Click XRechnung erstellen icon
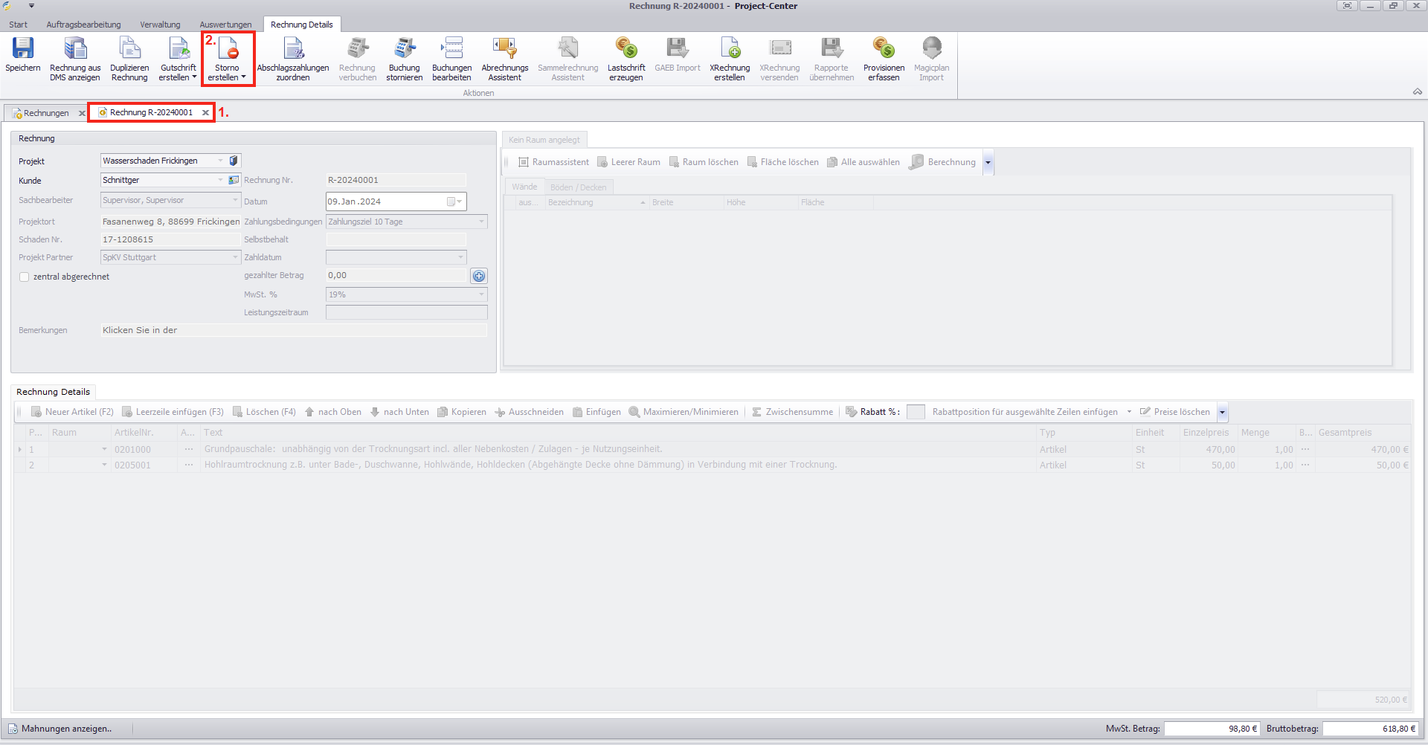This screenshot has width=1428, height=745. tap(730, 48)
